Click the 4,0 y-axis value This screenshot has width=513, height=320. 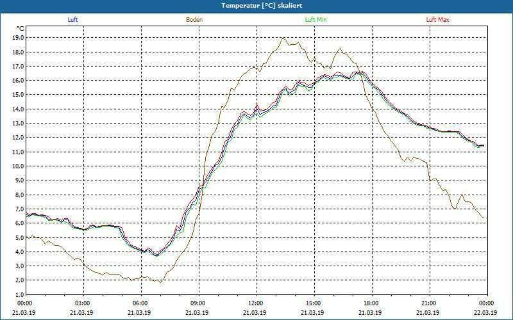click(20, 252)
